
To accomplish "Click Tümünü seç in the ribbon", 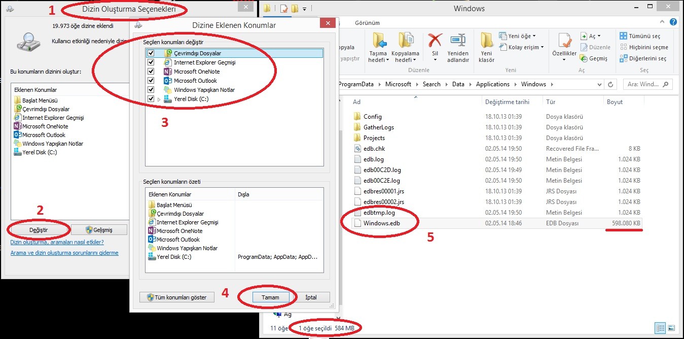I will (x=640, y=36).
